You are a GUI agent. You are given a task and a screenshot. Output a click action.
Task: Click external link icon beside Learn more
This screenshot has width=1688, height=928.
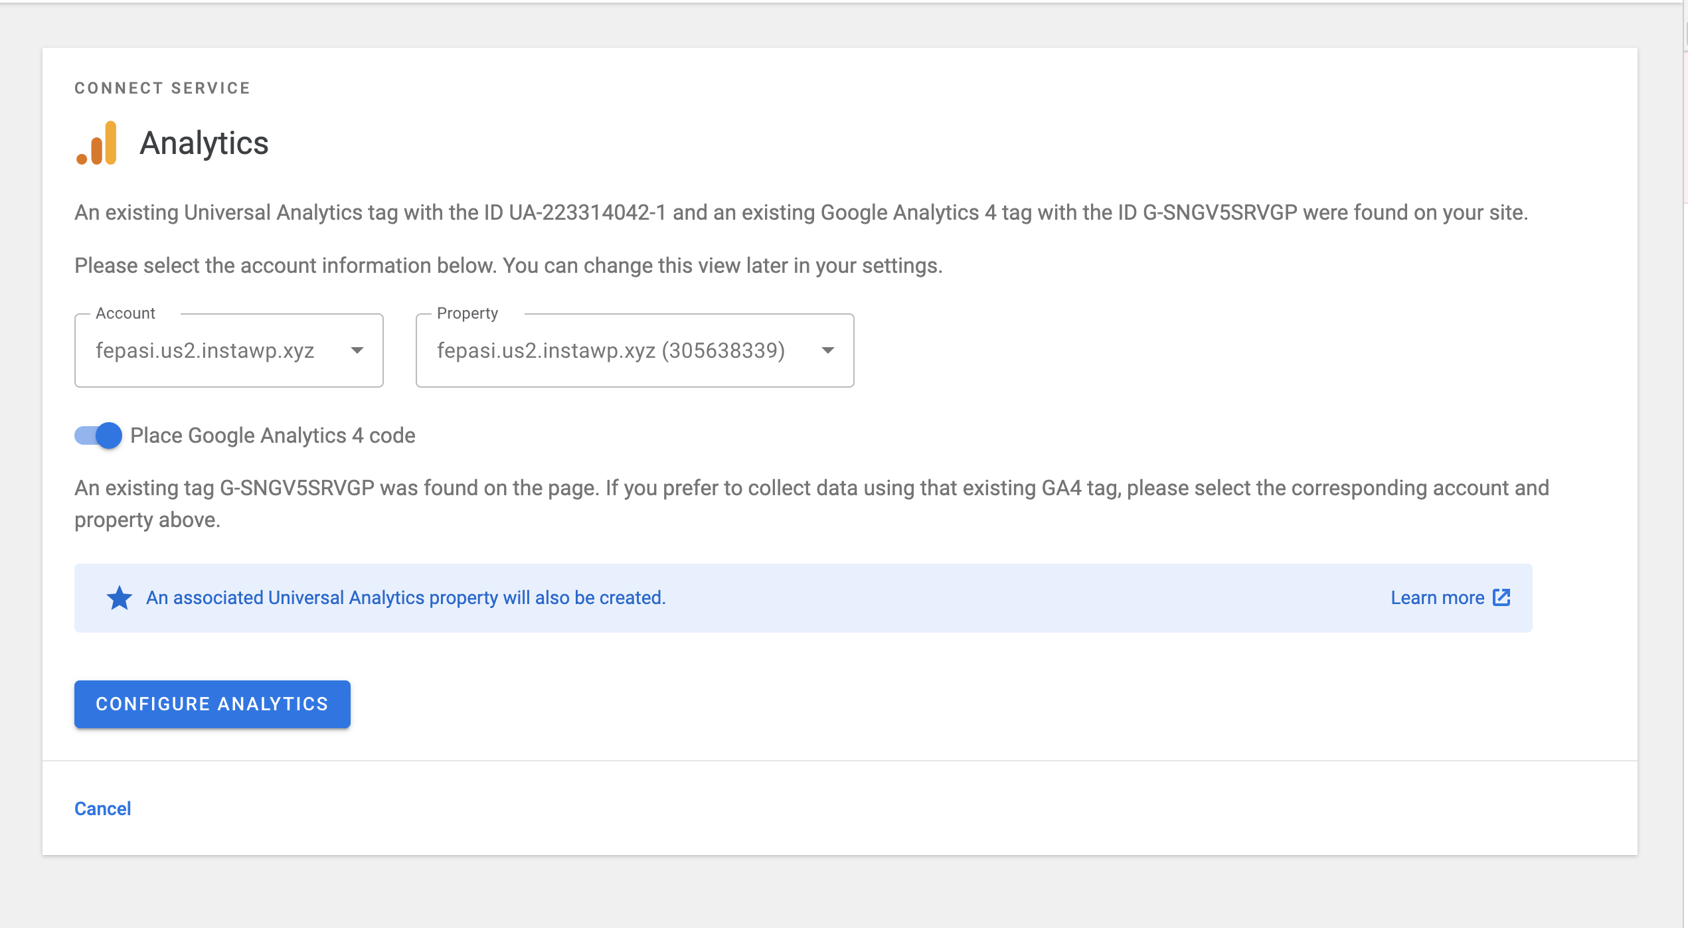coord(1501,597)
